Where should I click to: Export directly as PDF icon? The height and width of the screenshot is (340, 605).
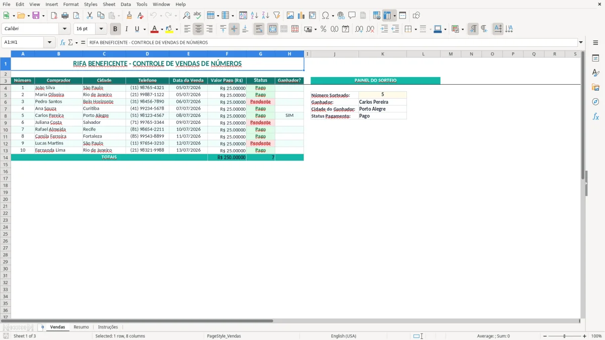pyautogui.click(x=53, y=16)
